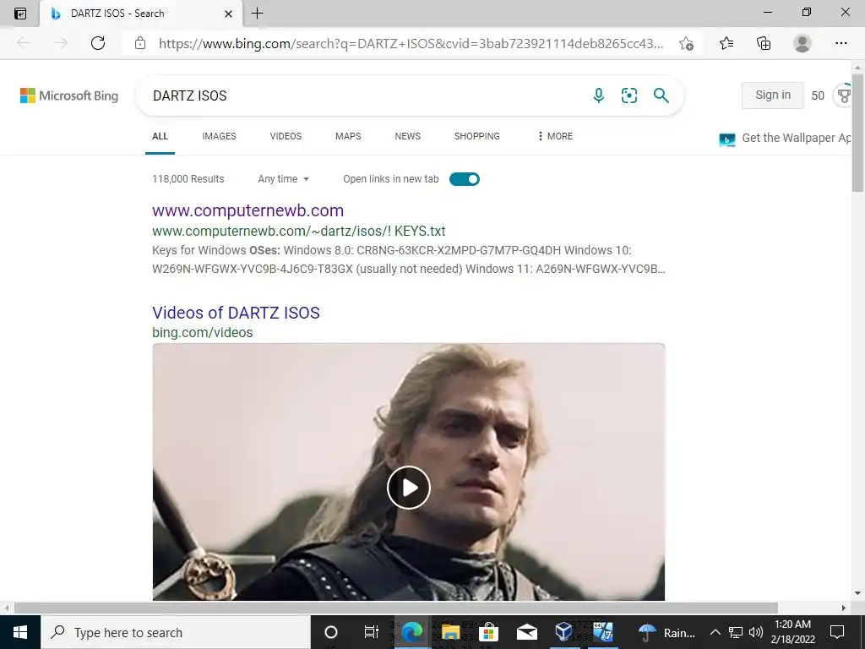
Task: Open Edge Settings and more menu
Action: pyautogui.click(x=841, y=43)
